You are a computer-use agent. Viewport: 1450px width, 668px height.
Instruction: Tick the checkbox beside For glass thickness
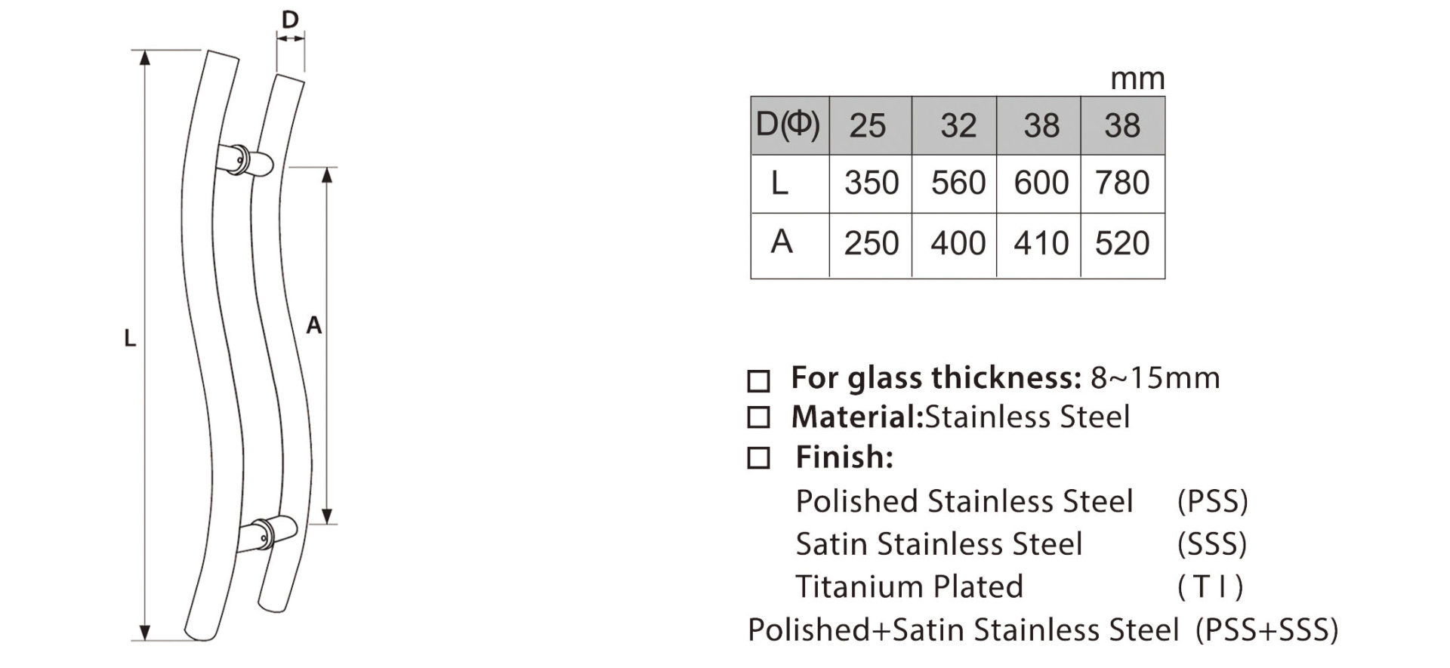pyautogui.click(x=758, y=381)
